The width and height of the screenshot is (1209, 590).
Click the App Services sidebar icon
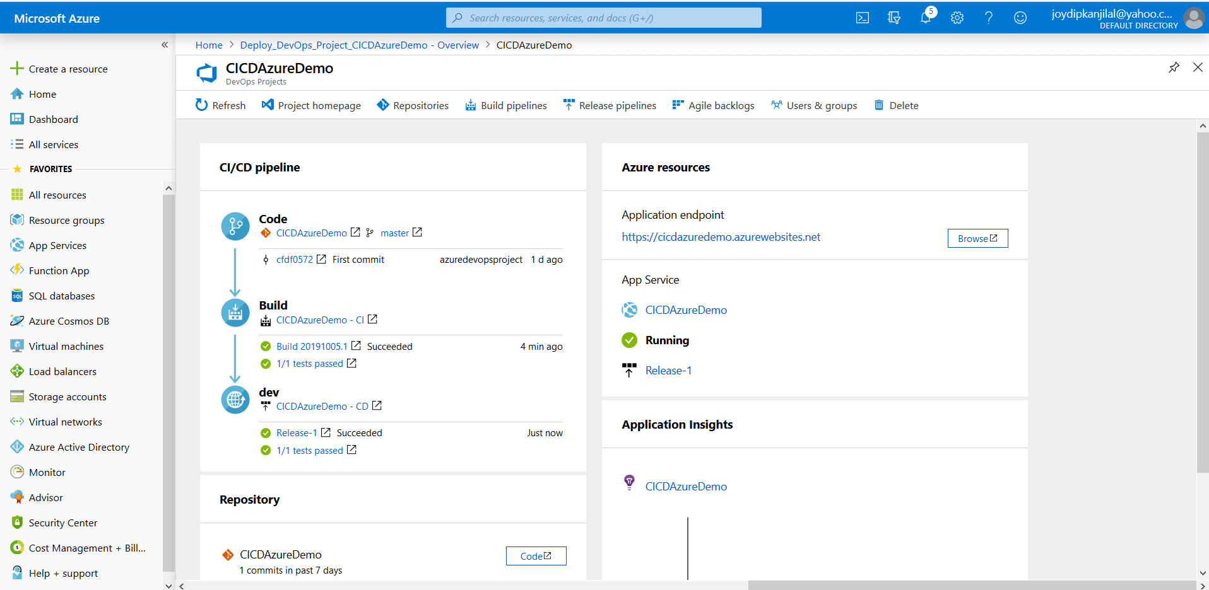tap(17, 245)
